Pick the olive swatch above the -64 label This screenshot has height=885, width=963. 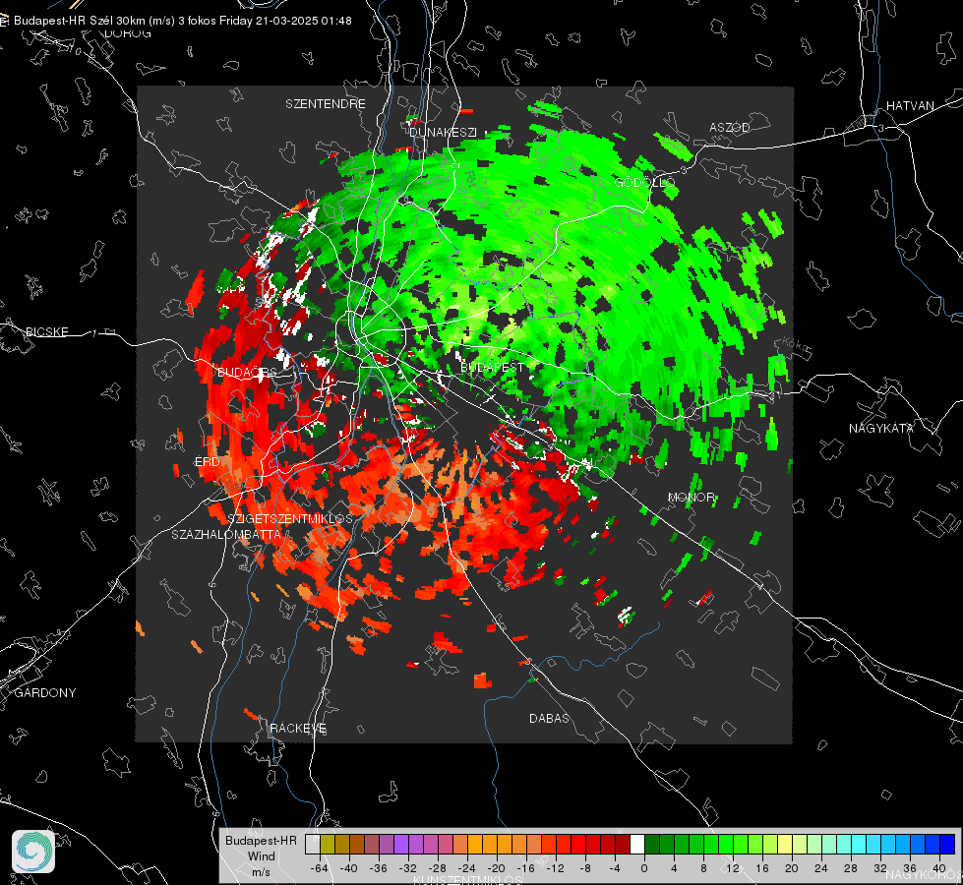[328, 845]
